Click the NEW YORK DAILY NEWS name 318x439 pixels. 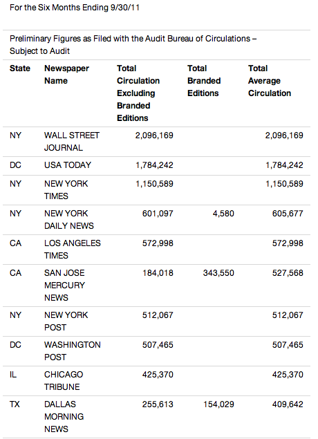69,220
